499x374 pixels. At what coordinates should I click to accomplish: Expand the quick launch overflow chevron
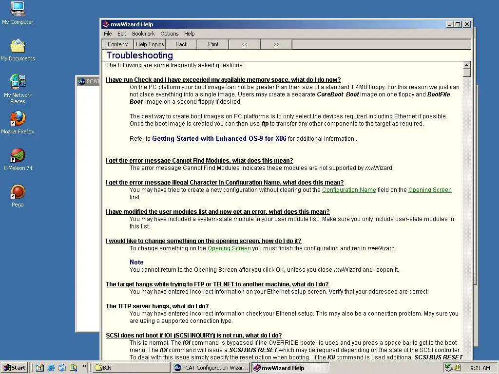pyautogui.click(x=84, y=366)
